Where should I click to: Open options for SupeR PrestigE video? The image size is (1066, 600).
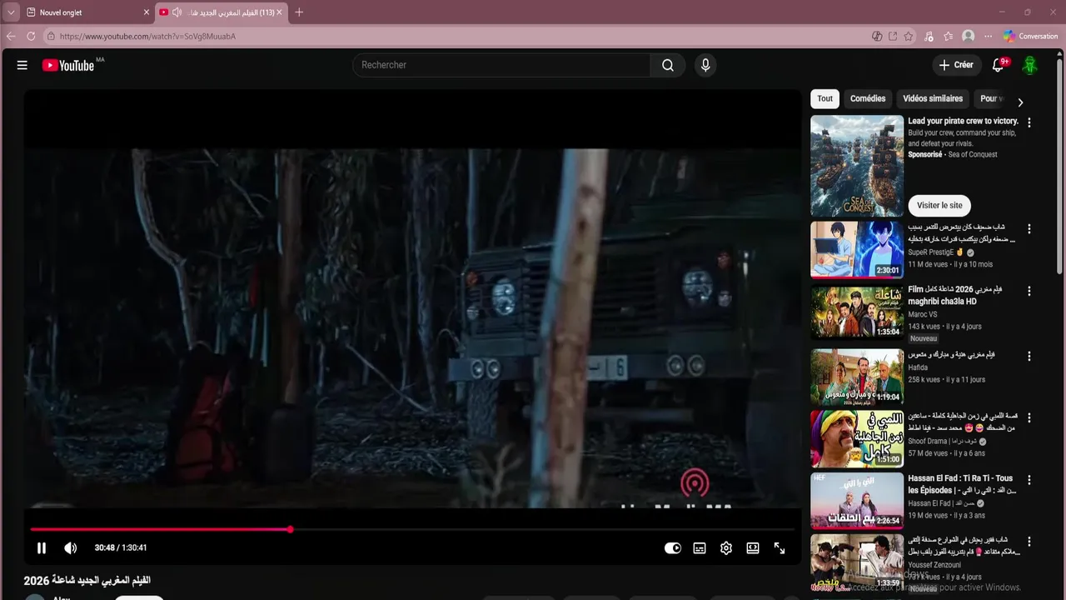pos(1029,228)
